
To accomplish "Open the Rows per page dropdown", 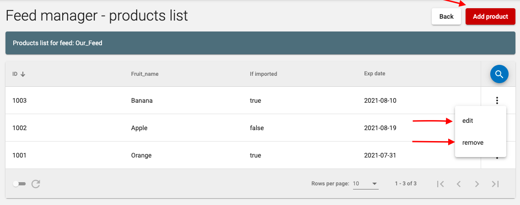I will click(365, 184).
